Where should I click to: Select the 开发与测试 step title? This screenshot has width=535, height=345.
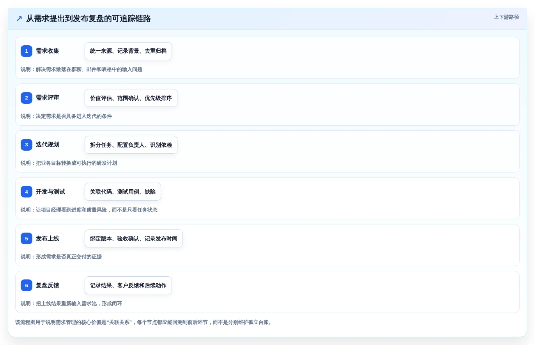[x=50, y=192]
